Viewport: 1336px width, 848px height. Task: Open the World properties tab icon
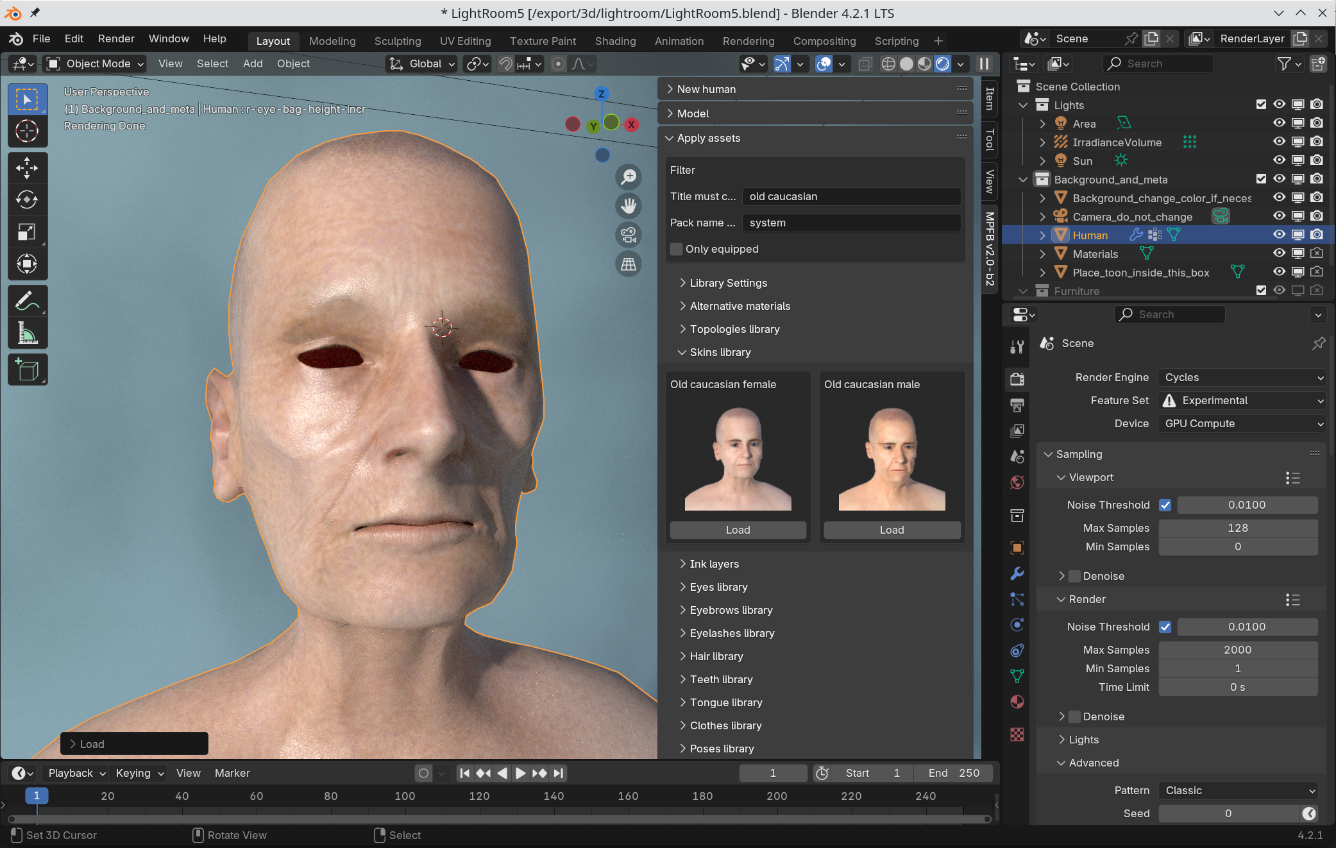[x=1017, y=482]
